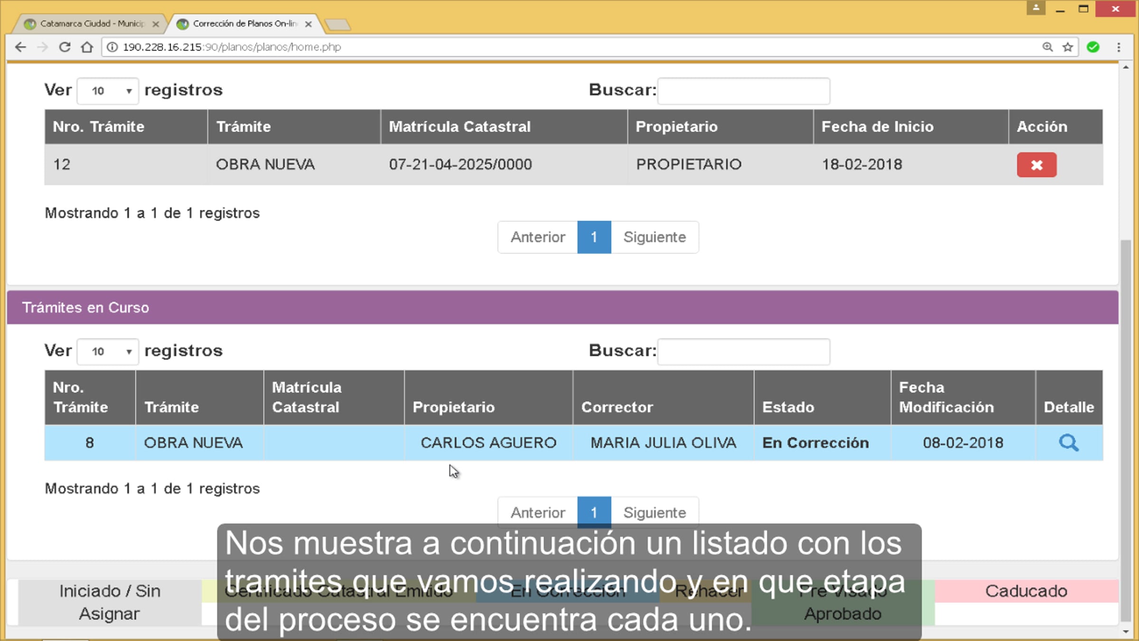The height and width of the screenshot is (641, 1139).
Task: Select the 'MARIA JULIA OLIVA' corrector cell
Action: click(663, 443)
